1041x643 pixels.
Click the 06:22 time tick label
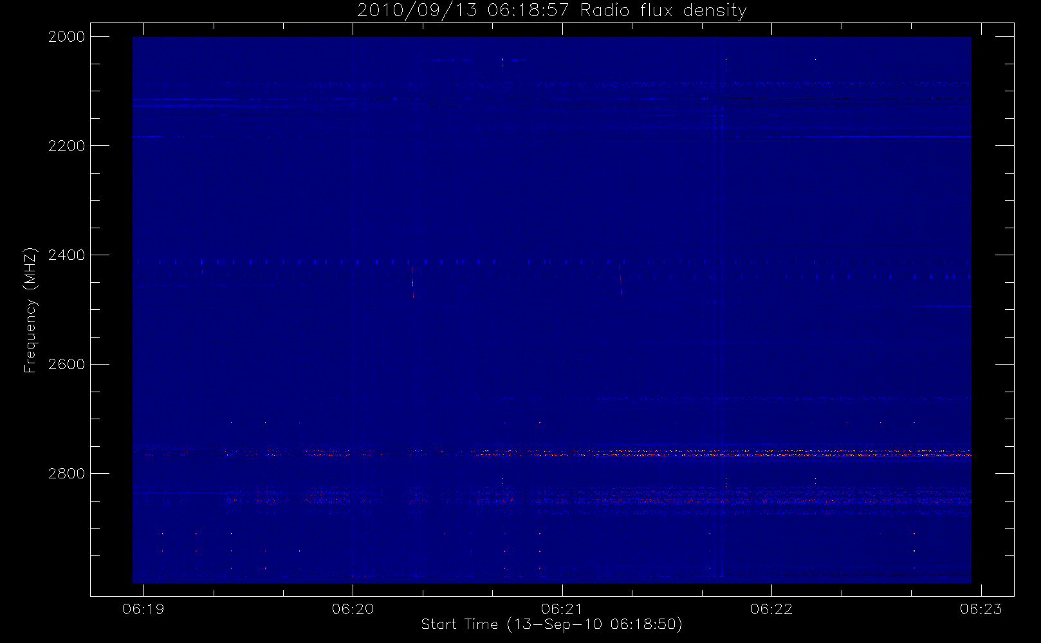tap(771, 609)
